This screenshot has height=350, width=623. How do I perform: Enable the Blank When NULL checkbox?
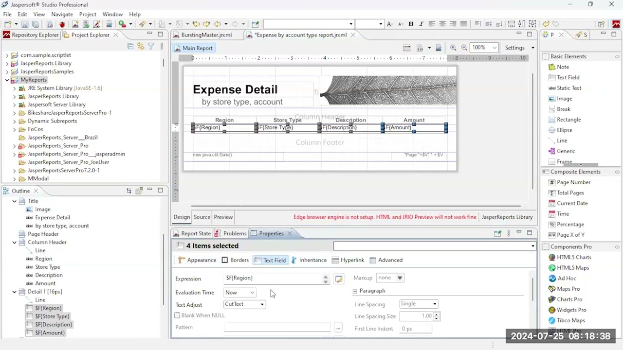178,315
